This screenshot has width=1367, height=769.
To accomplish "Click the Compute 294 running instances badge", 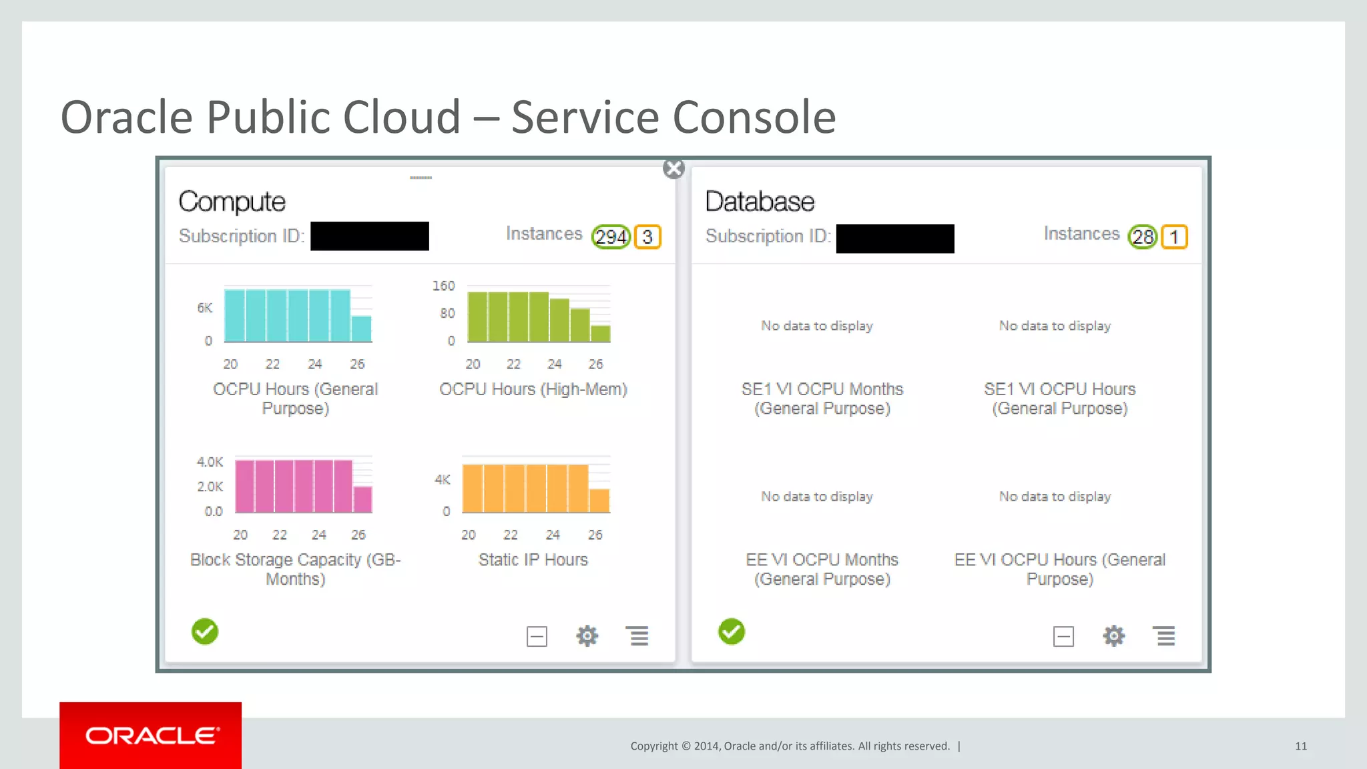I will pyautogui.click(x=611, y=236).
